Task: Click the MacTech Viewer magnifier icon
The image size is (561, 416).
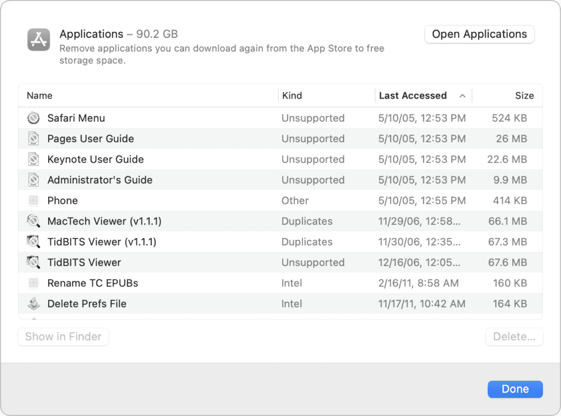Action: (x=33, y=221)
